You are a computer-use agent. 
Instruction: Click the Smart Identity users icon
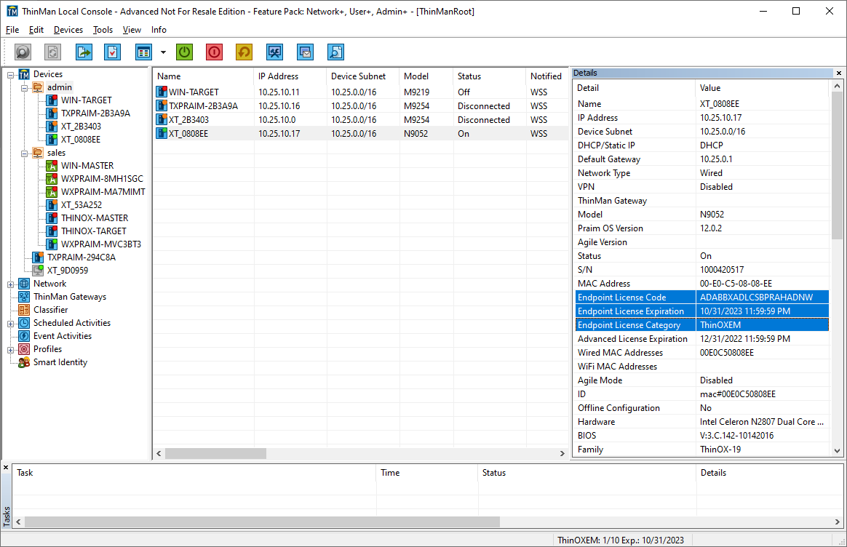pos(24,362)
